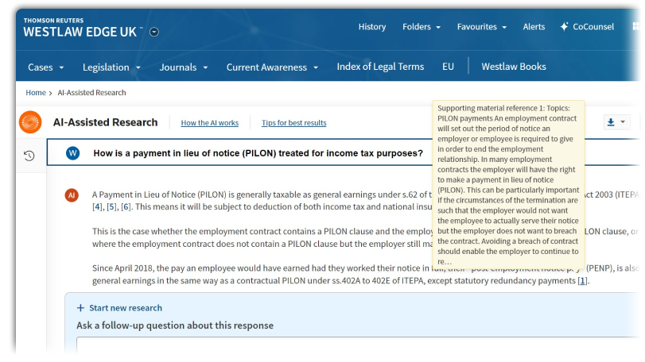The height and width of the screenshot is (362, 645).
Task: Click the CoCounsel sparkle icon
Action: pyautogui.click(x=565, y=27)
